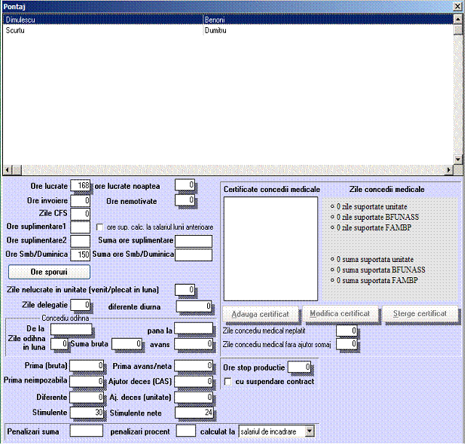Open the calculat la dropdown
Viewport: 467px width, 445px height.
[310, 431]
